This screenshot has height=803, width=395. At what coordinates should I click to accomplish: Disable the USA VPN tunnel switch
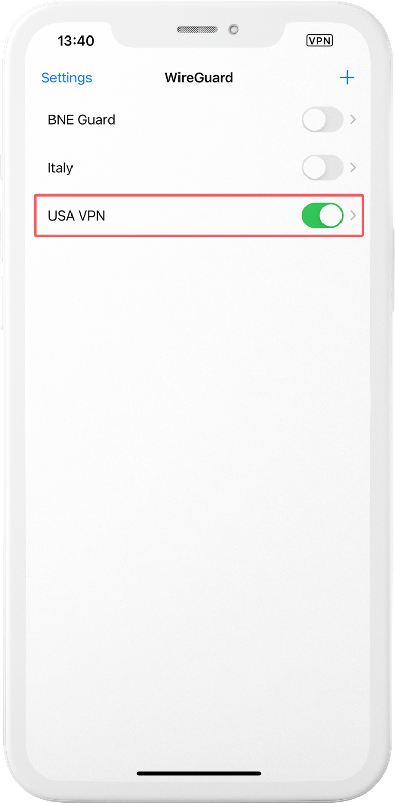(x=322, y=216)
